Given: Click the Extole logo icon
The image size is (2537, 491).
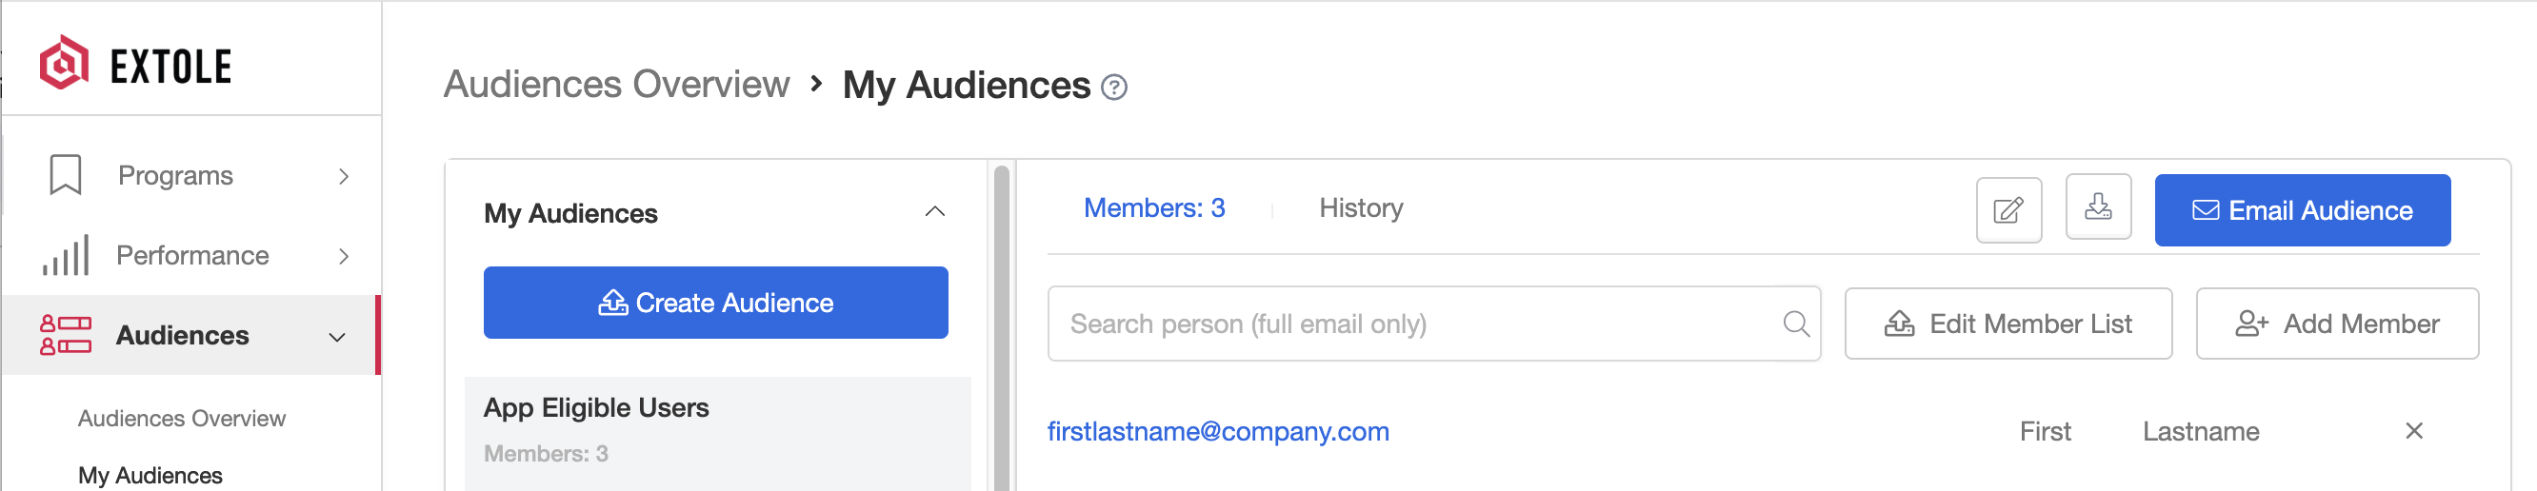Looking at the screenshot, I should (x=64, y=64).
